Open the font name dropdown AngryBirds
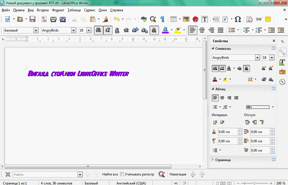This screenshot has width=288, height=185. 74,30
